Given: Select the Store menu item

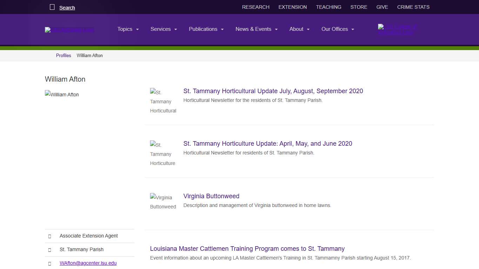Looking at the screenshot, I should [359, 7].
